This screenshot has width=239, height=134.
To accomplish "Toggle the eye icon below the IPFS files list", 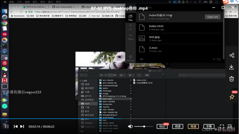I will point(142,59).
